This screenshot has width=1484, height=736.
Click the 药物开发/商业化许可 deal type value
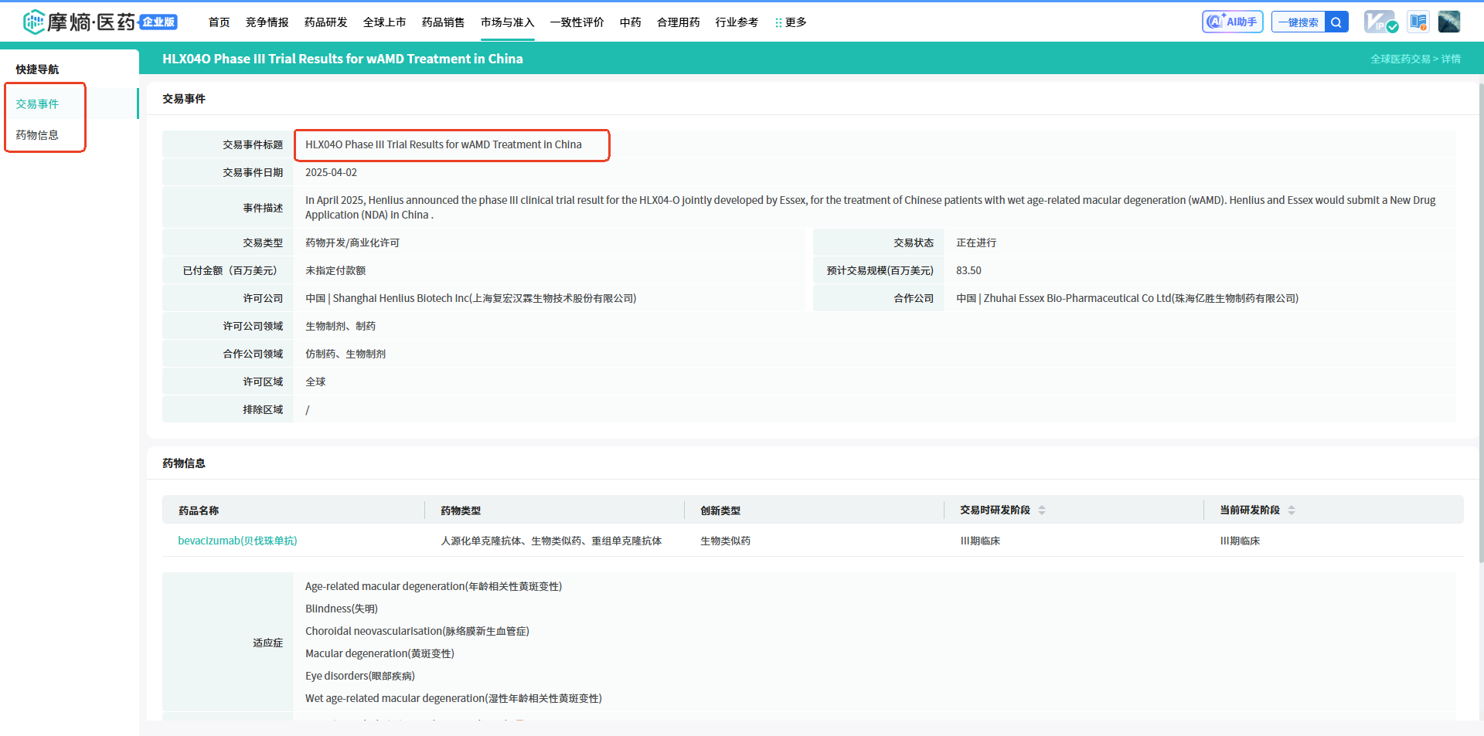pos(352,243)
